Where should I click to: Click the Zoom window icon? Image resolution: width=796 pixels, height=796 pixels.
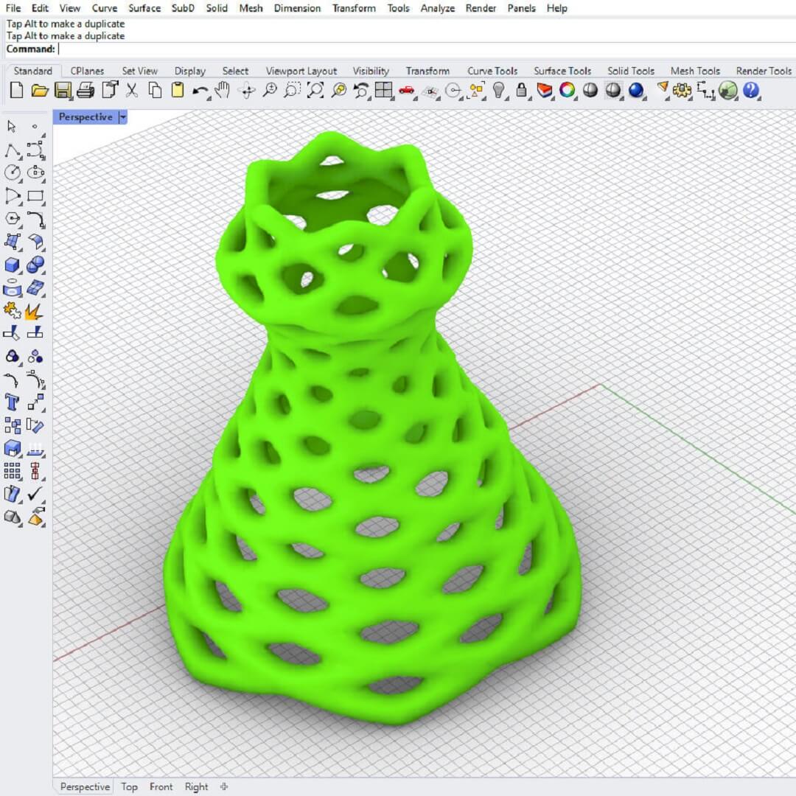tap(293, 91)
